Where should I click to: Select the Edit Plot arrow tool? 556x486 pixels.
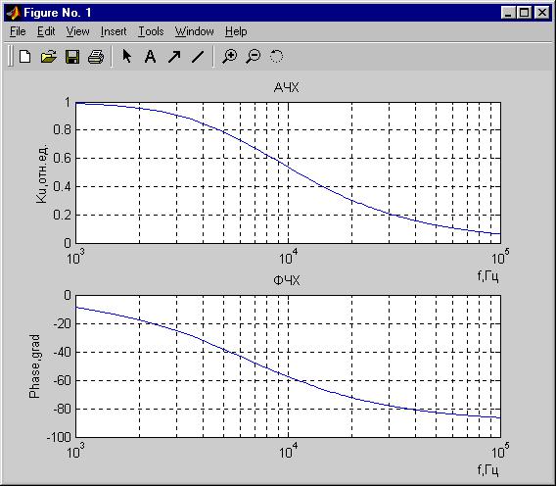(126, 56)
